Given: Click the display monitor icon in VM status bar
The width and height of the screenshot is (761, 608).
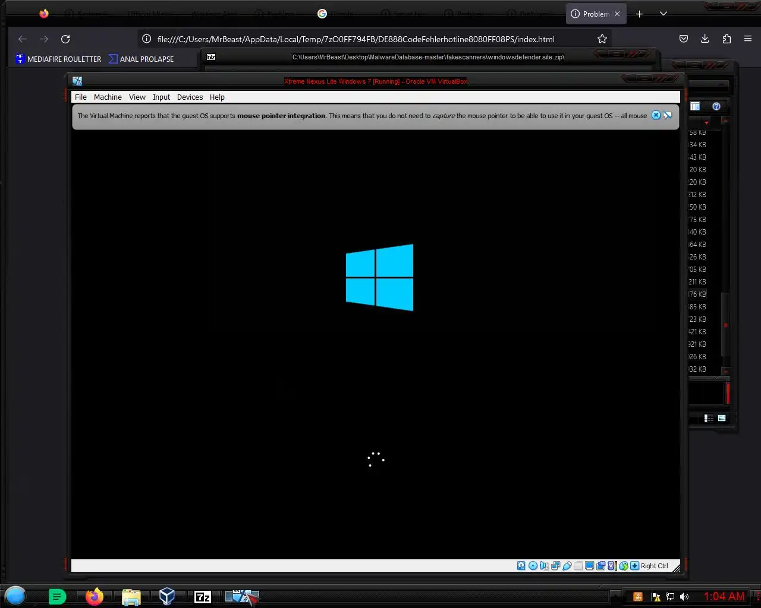Looking at the screenshot, I should 589,566.
